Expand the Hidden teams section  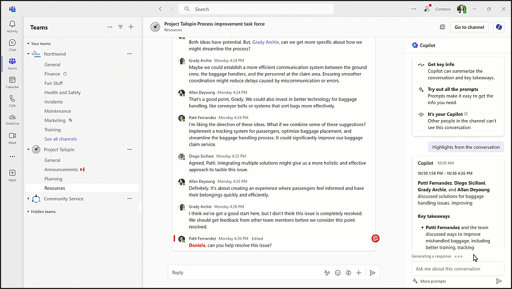pyautogui.click(x=28, y=211)
